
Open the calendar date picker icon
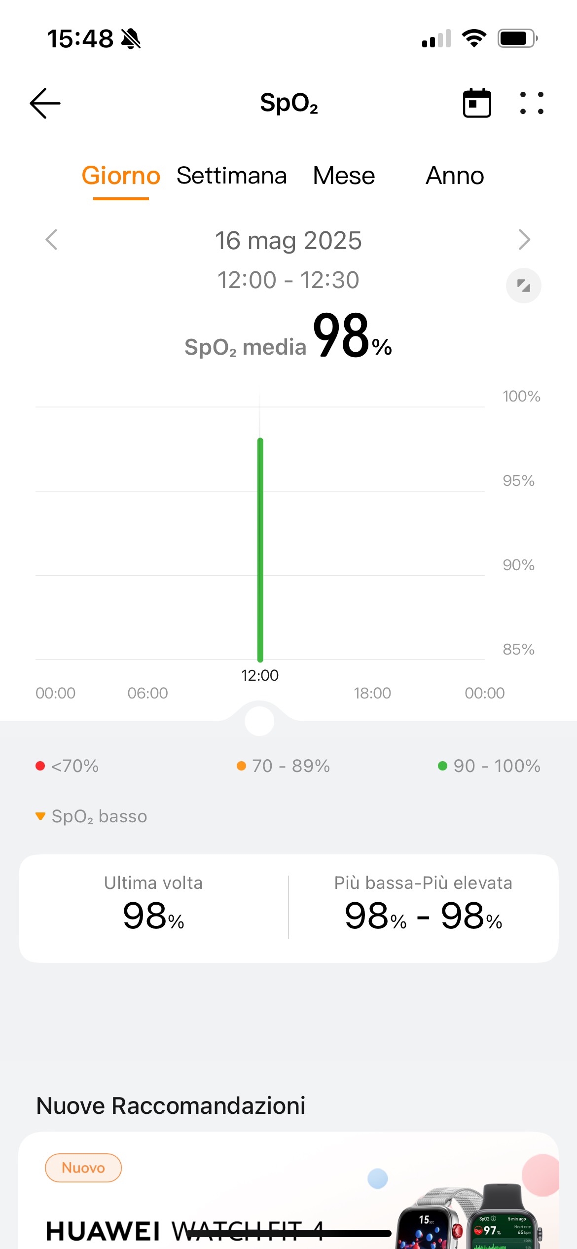[477, 103]
